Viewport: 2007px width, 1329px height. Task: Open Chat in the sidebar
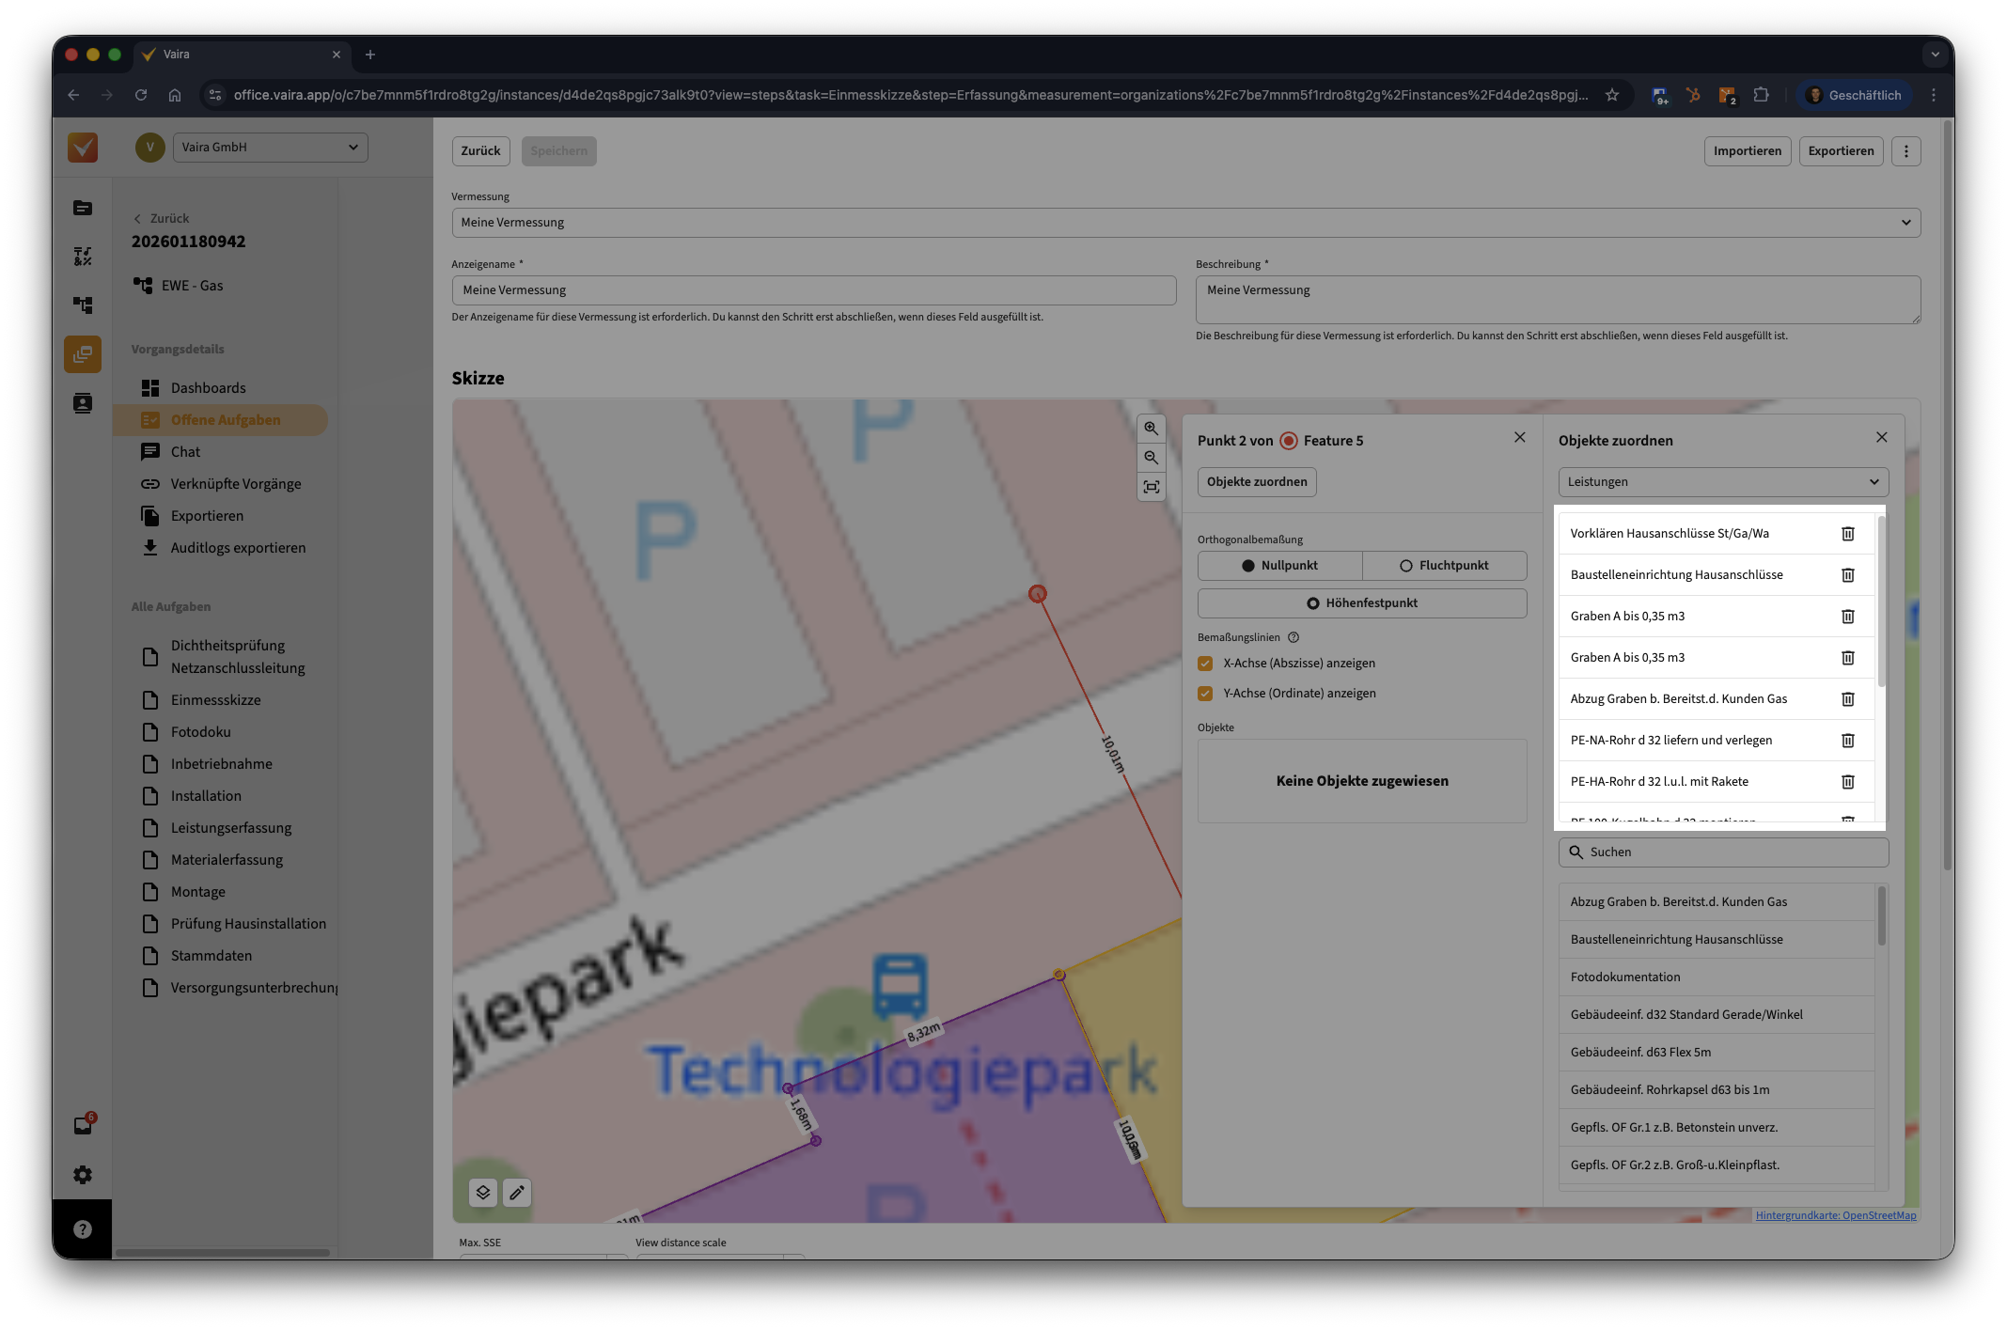tap(185, 452)
